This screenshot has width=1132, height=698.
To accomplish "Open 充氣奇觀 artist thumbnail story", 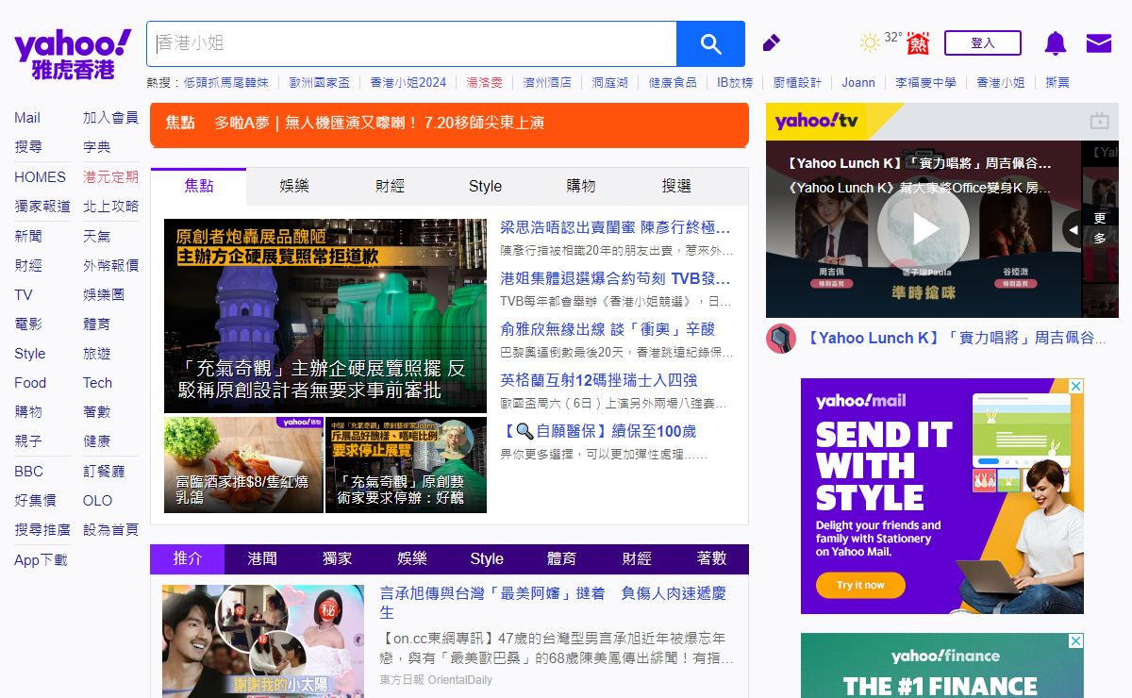I will pos(406,465).
